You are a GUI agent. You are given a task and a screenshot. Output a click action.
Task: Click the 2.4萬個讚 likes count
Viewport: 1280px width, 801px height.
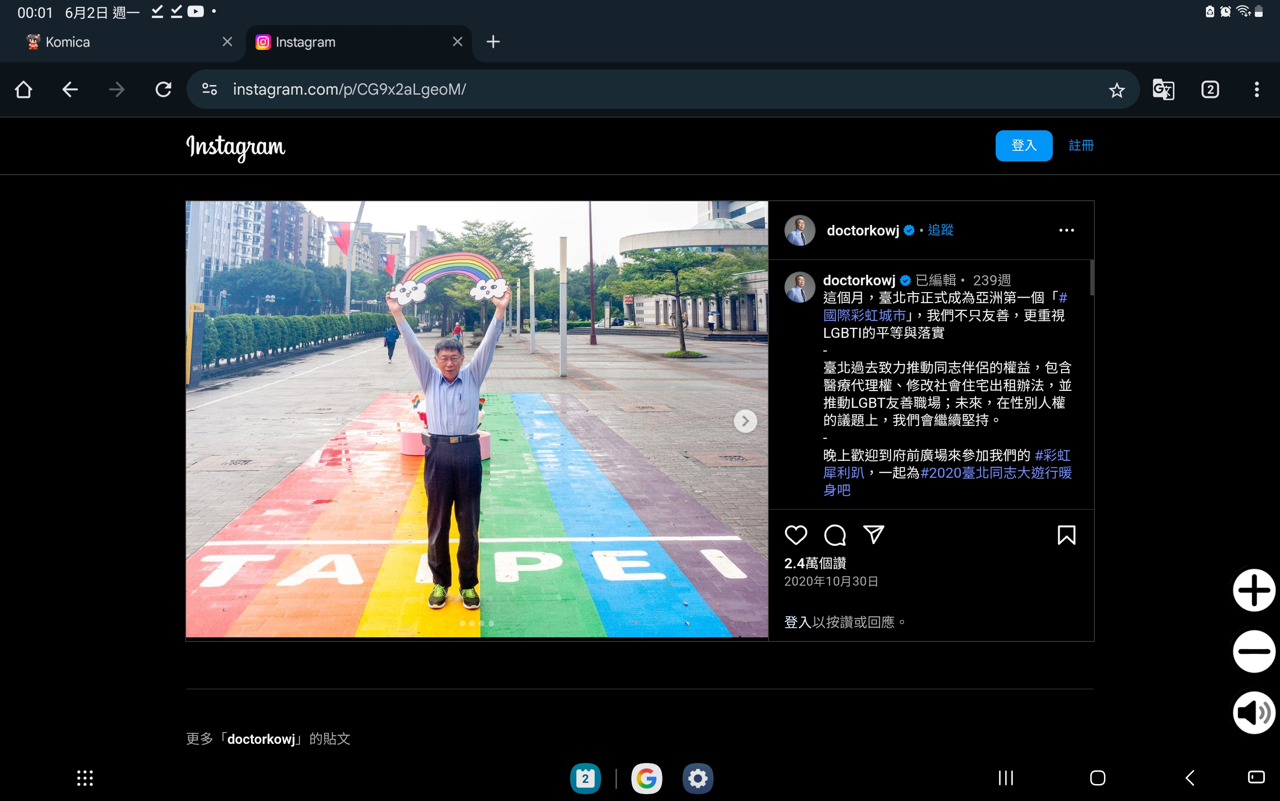tap(815, 563)
